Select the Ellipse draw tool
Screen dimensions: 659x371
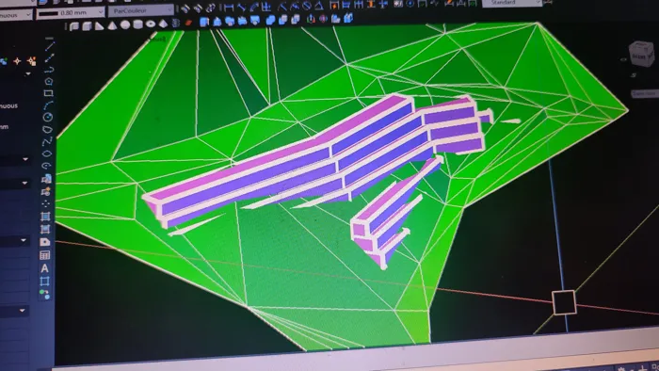point(47,153)
